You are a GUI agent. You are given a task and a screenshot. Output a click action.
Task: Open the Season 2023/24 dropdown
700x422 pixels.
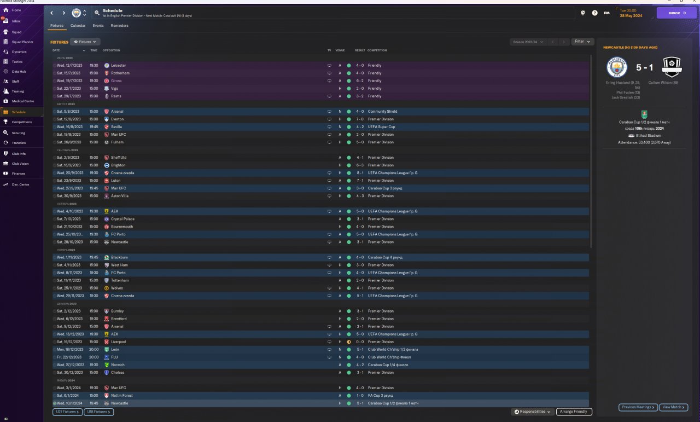coord(528,42)
